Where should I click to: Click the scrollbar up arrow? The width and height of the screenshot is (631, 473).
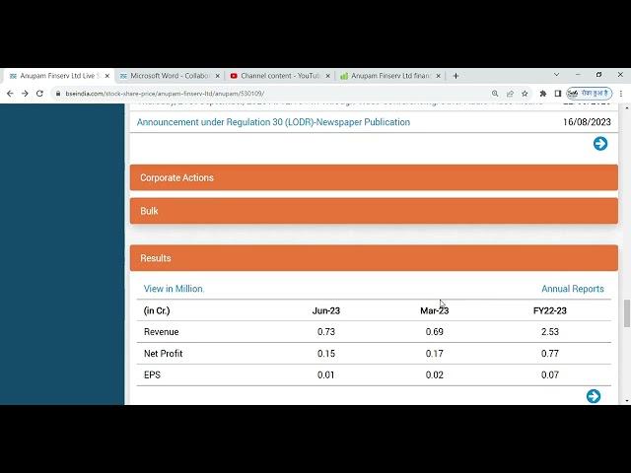coord(627,107)
